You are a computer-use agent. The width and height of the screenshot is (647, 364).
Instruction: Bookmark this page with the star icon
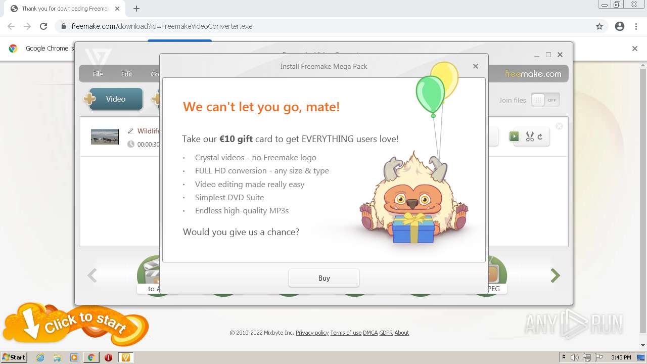pos(599,26)
